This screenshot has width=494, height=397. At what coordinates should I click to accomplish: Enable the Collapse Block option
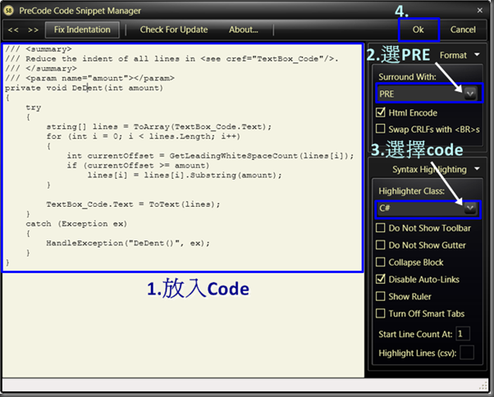click(381, 262)
